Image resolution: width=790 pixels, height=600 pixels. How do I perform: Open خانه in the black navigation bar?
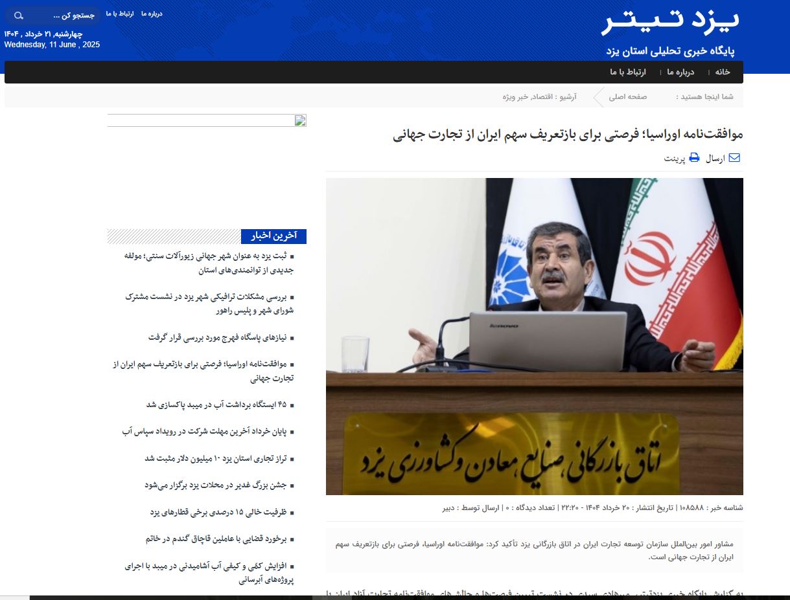[723, 72]
